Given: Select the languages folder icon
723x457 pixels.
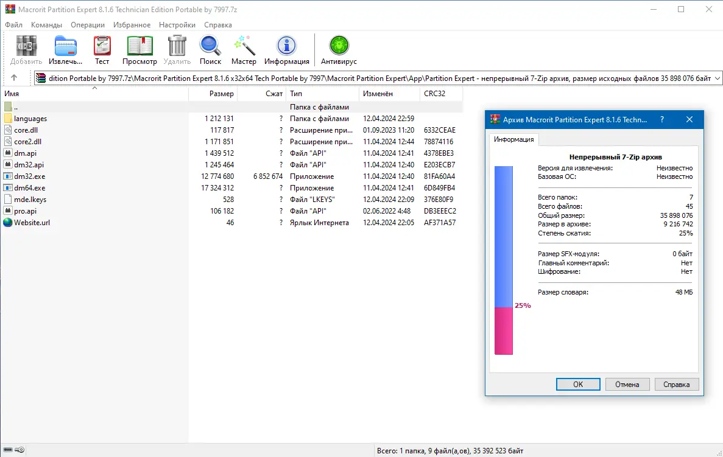Looking at the screenshot, I should click(x=8, y=119).
